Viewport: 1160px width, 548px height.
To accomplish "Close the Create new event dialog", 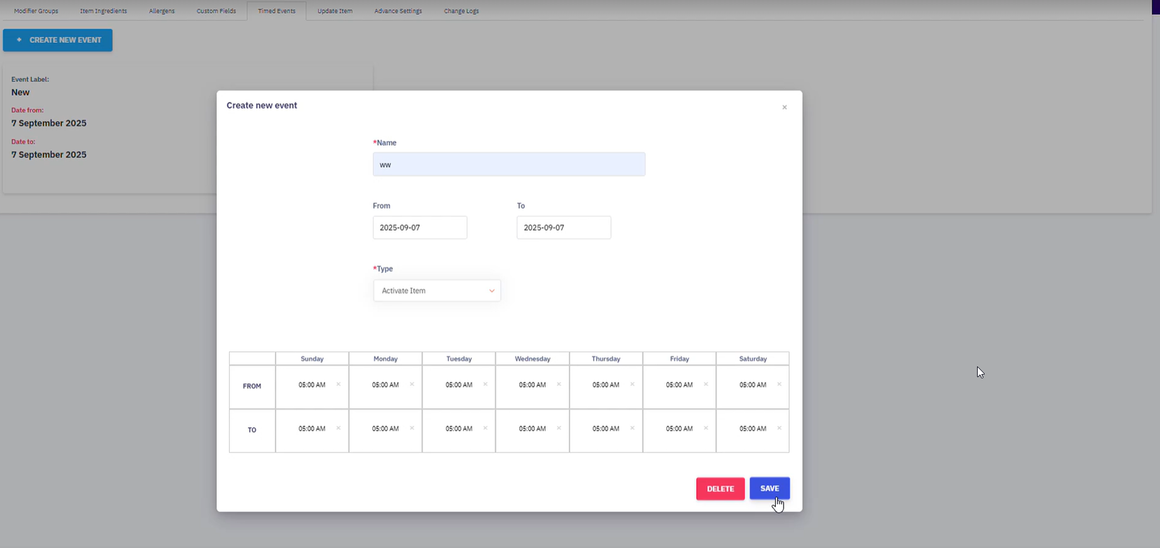I will point(784,107).
